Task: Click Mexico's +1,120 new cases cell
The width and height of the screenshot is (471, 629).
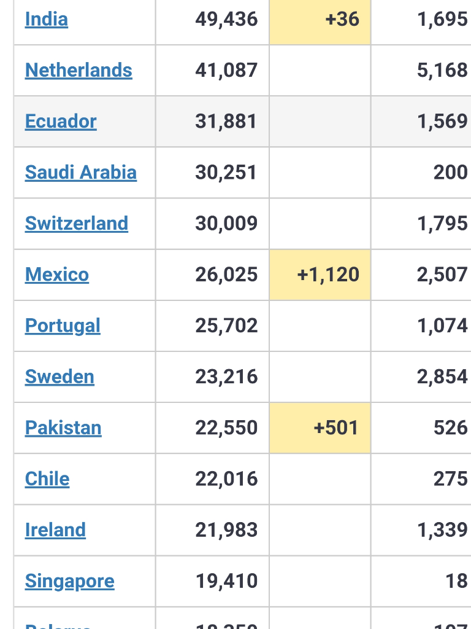Action: pyautogui.click(x=320, y=275)
